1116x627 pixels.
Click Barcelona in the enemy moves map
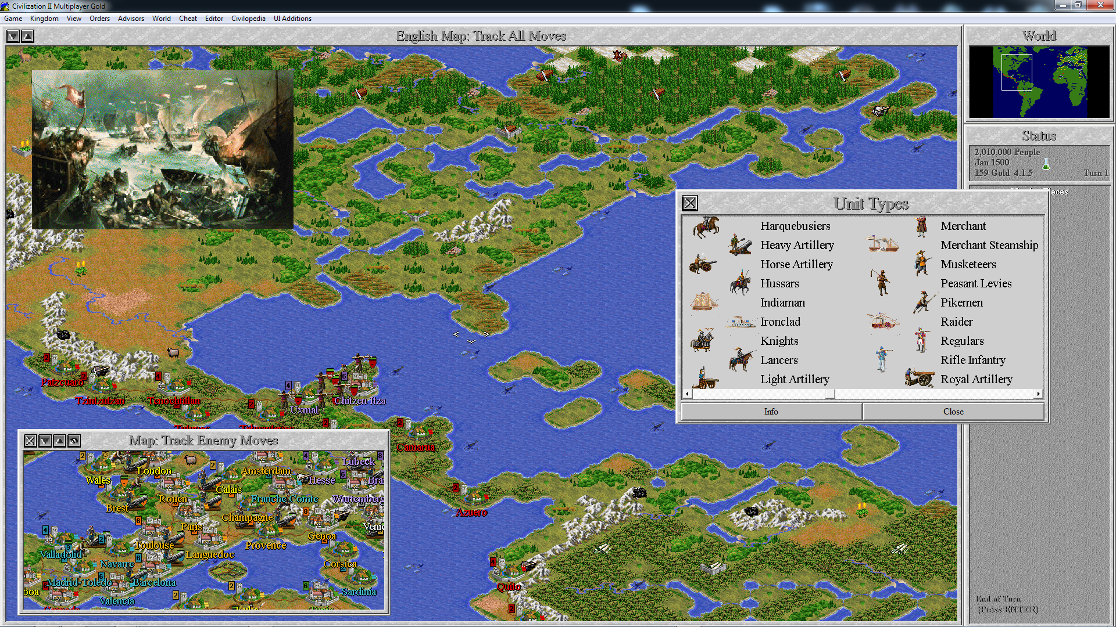pos(154,582)
